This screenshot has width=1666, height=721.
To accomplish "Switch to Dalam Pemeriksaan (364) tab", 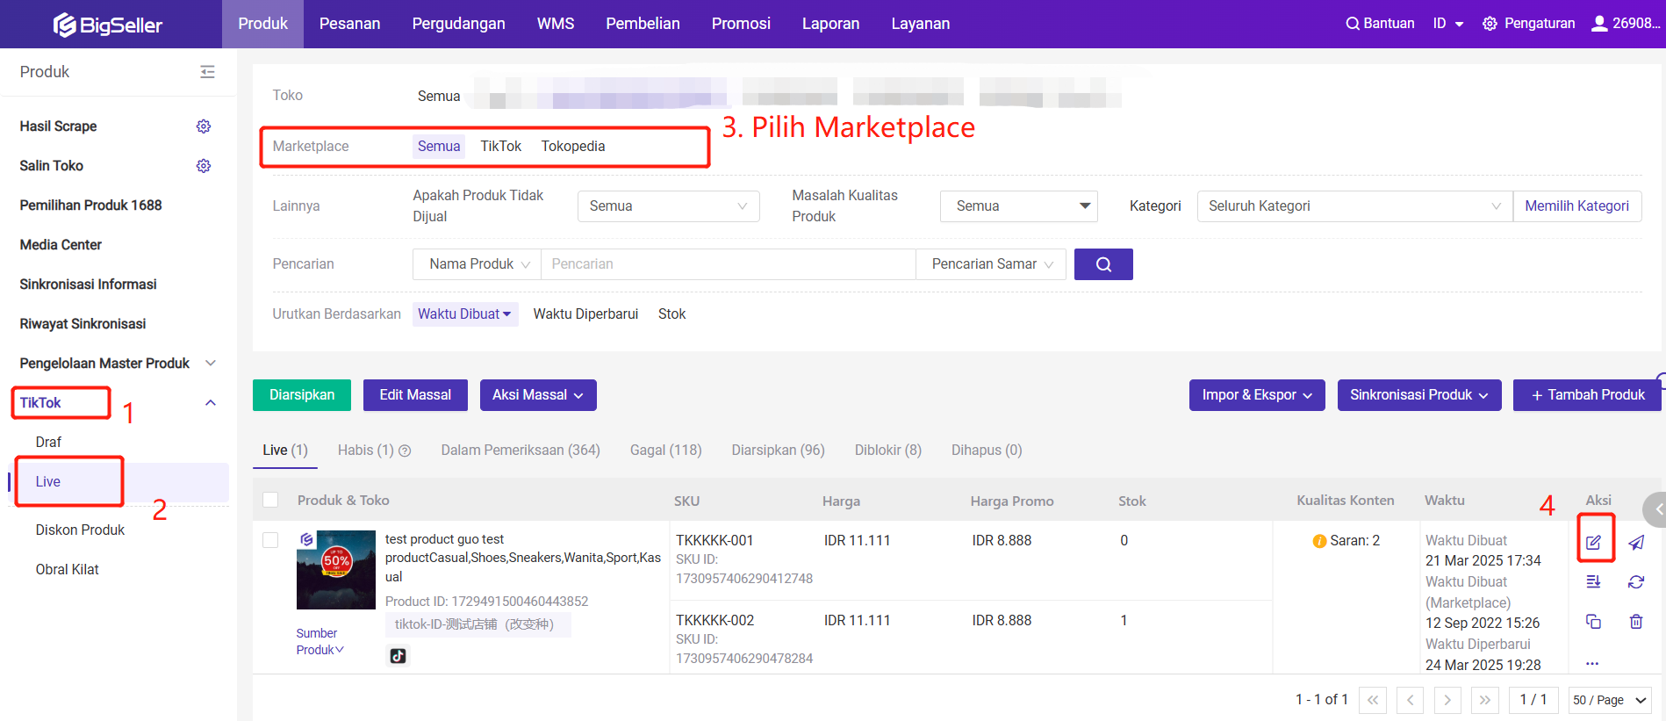I will point(521,451).
